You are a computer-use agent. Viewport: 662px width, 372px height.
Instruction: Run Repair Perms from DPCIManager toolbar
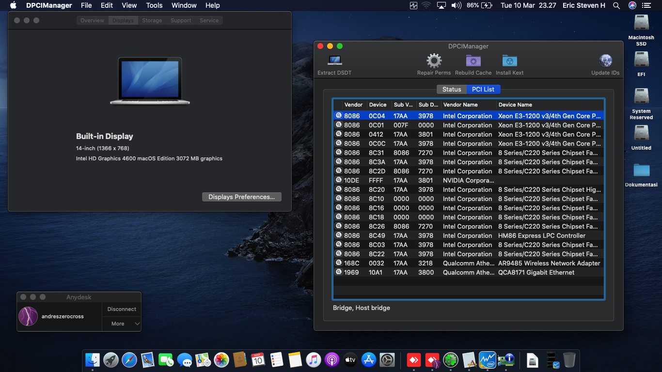coord(434,61)
